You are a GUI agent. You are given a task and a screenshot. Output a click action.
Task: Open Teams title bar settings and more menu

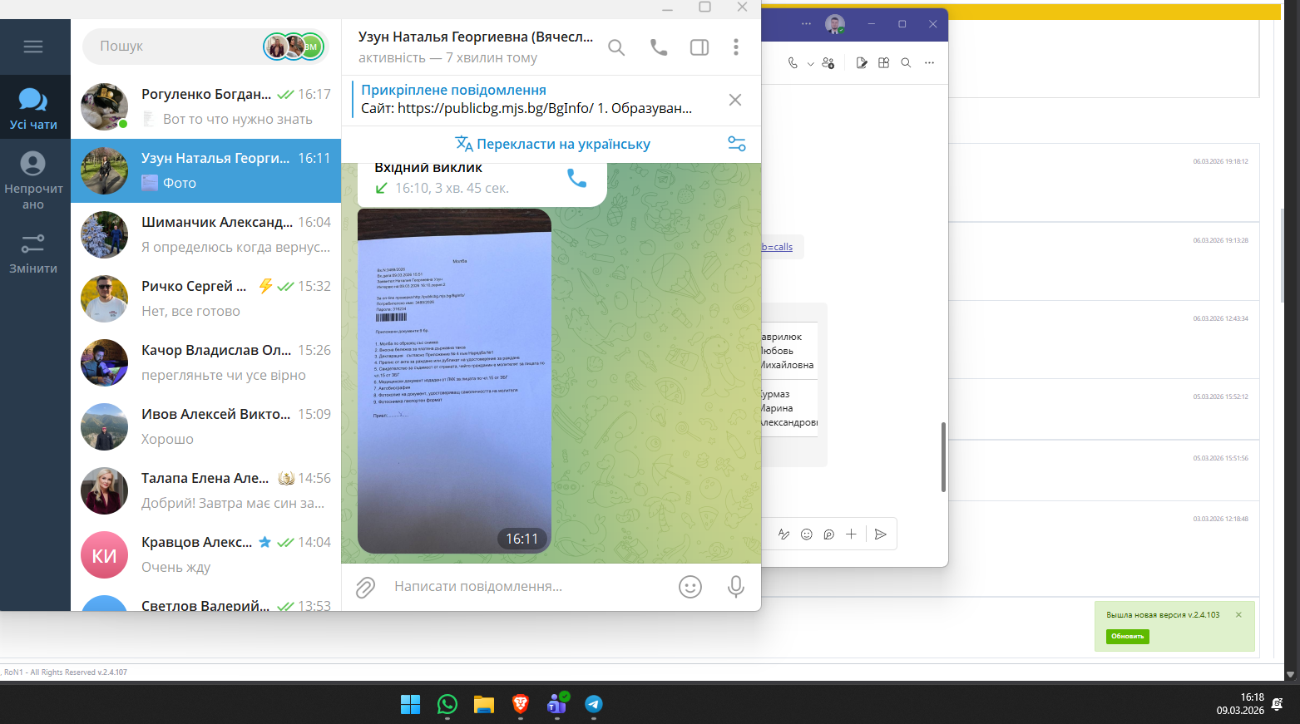[x=806, y=24]
